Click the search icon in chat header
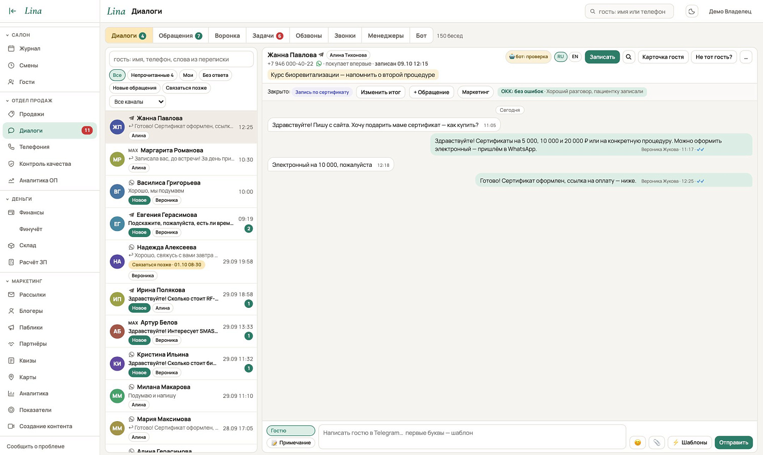The height and width of the screenshot is (455, 763). (x=628, y=57)
